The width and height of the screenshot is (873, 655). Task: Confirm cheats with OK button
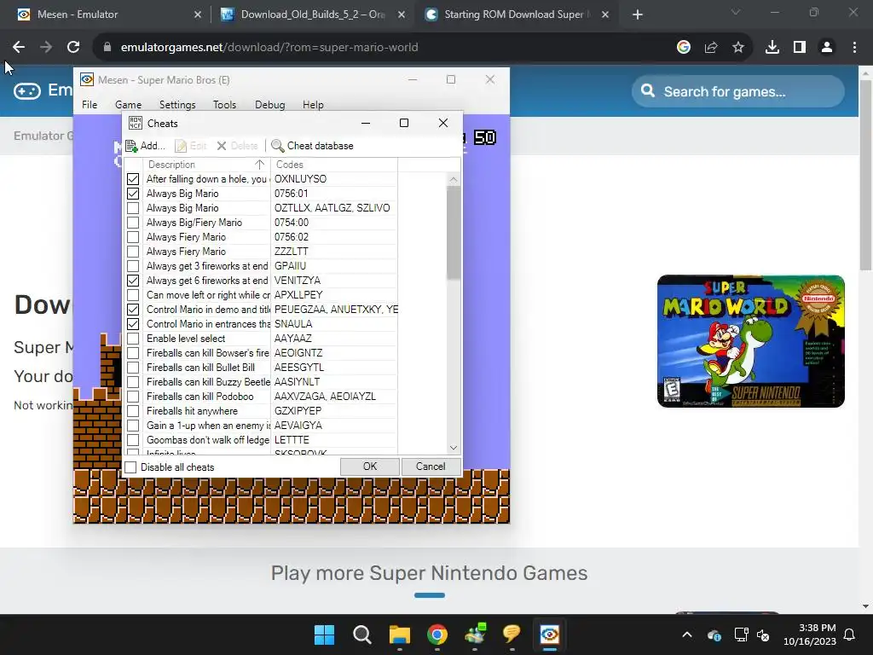(370, 467)
